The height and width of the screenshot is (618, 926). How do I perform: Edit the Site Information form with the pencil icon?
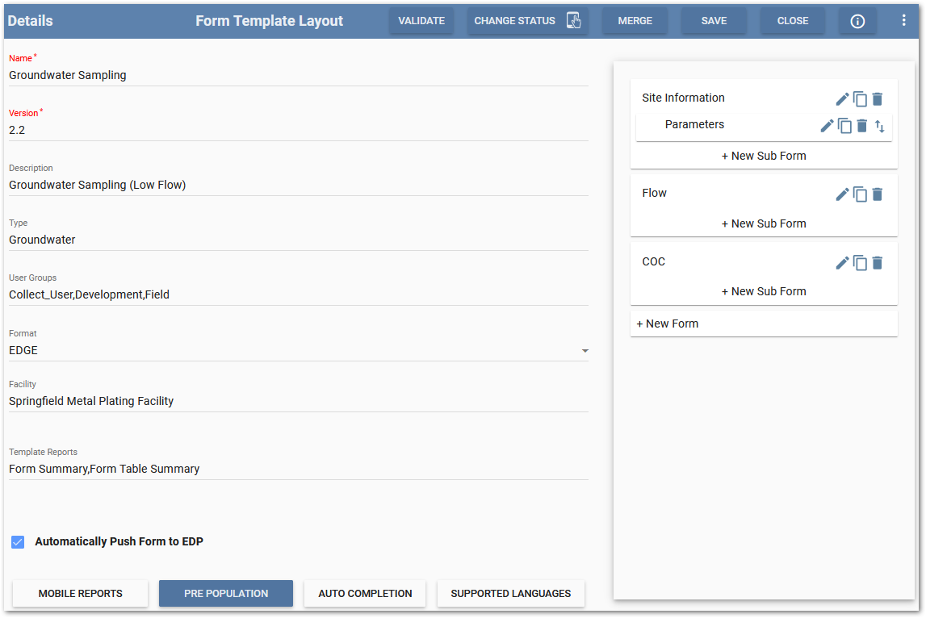click(841, 98)
